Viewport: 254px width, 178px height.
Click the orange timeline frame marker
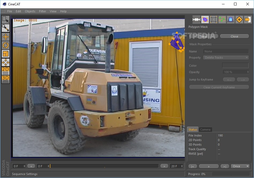50,166
